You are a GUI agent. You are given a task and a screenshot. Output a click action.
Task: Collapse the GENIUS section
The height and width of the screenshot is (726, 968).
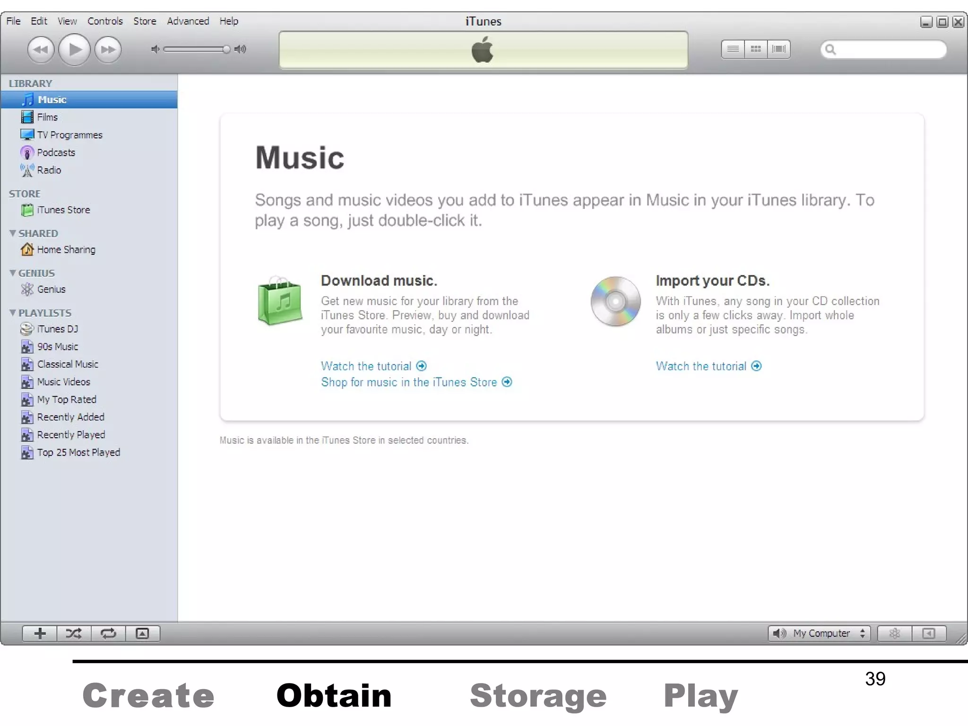[13, 273]
